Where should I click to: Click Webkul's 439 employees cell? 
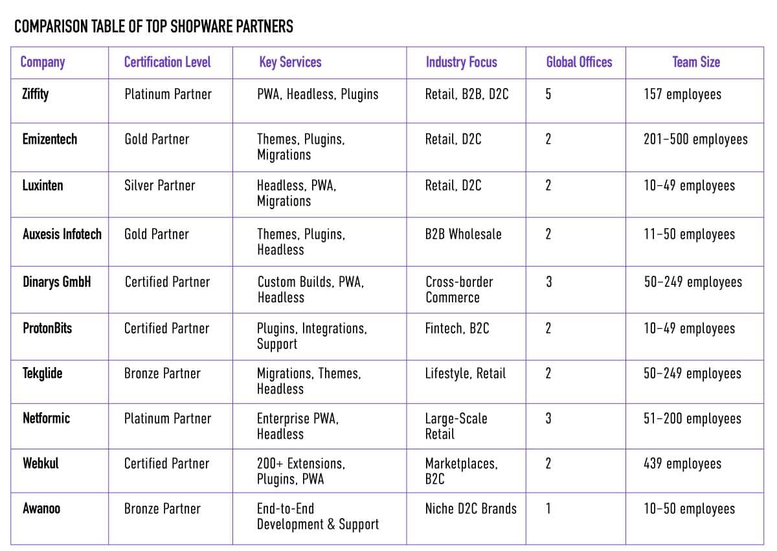[x=682, y=464]
